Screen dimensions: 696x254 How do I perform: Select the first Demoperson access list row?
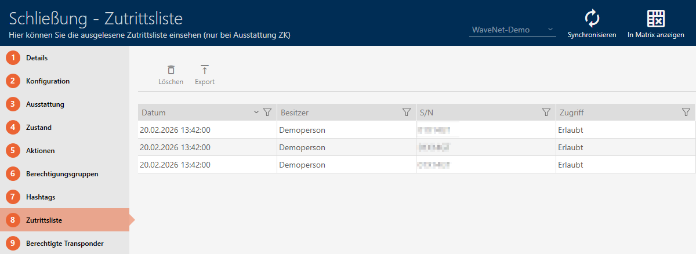[x=302, y=130]
